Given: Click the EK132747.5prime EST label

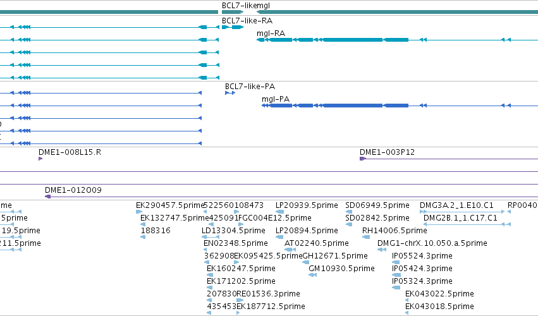Looking at the screenshot, I should (174, 218).
